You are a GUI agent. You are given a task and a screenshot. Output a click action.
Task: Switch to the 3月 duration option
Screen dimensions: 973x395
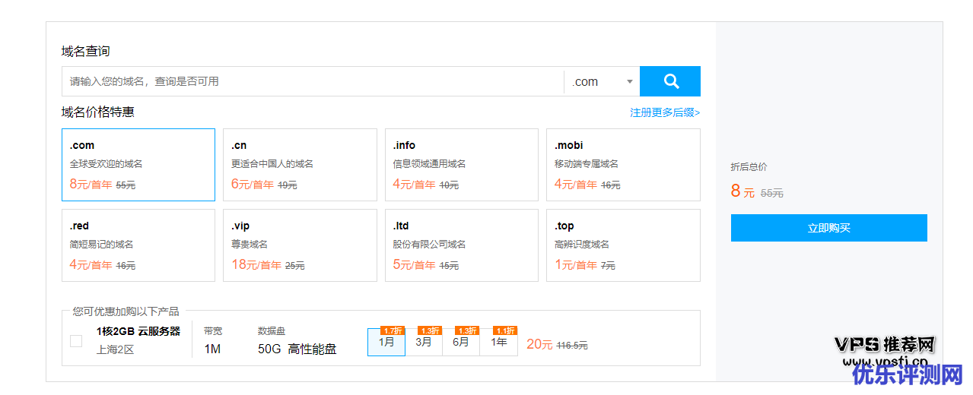tap(424, 343)
